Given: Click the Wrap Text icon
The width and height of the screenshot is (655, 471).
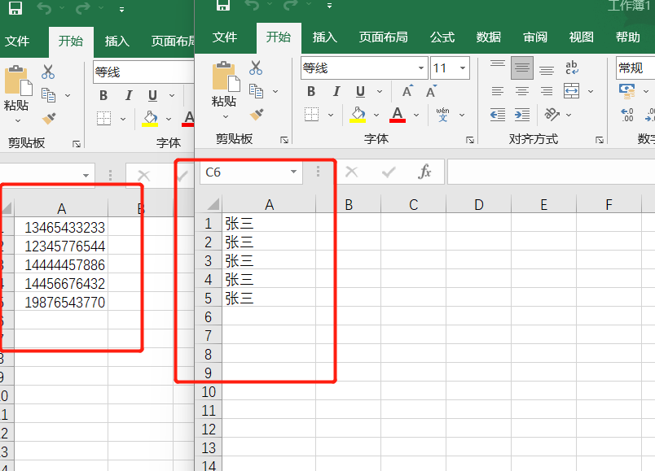Looking at the screenshot, I should coord(570,66).
